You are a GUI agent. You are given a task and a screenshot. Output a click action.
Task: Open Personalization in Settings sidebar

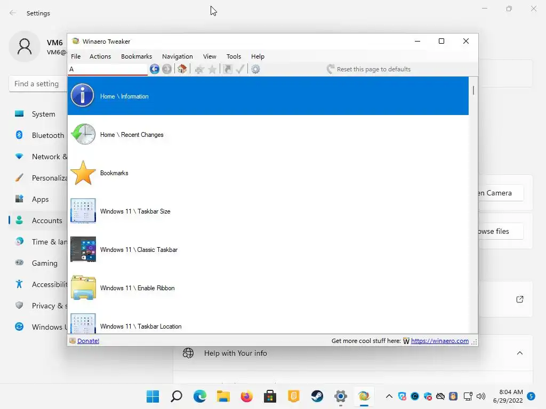tap(38, 178)
